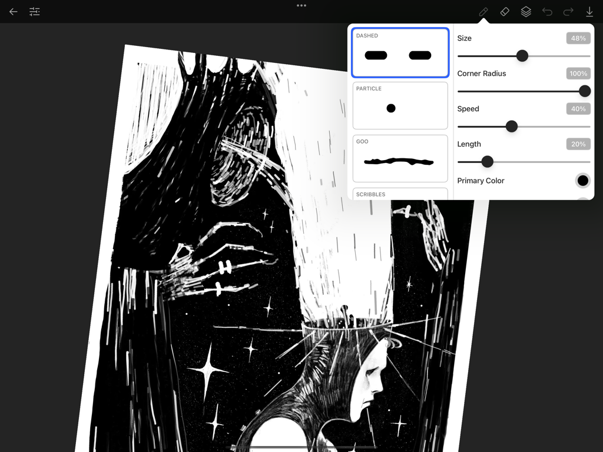Undo the last stroke
The height and width of the screenshot is (452, 603).
tap(546, 11)
